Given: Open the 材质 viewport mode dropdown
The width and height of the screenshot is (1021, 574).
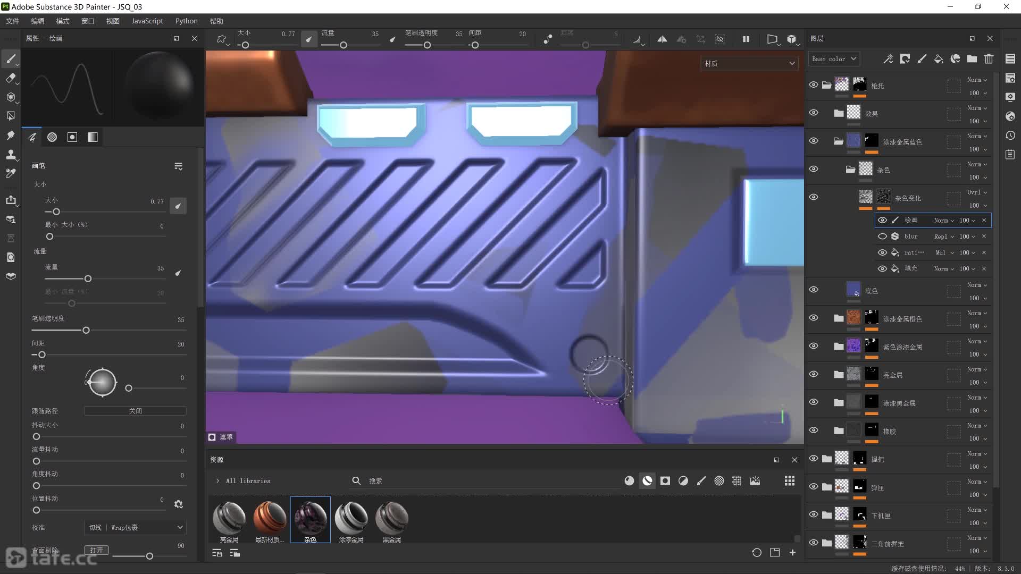Looking at the screenshot, I should tap(749, 63).
